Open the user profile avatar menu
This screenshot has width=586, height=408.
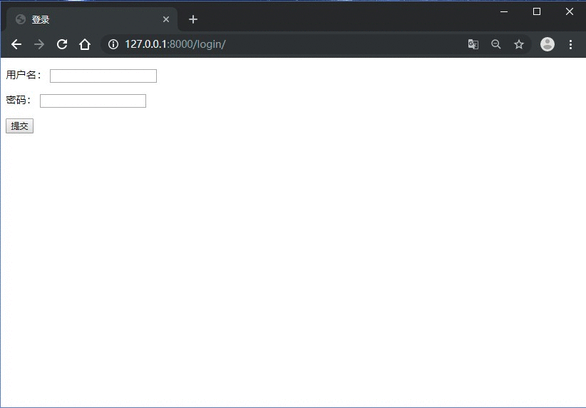click(x=548, y=44)
